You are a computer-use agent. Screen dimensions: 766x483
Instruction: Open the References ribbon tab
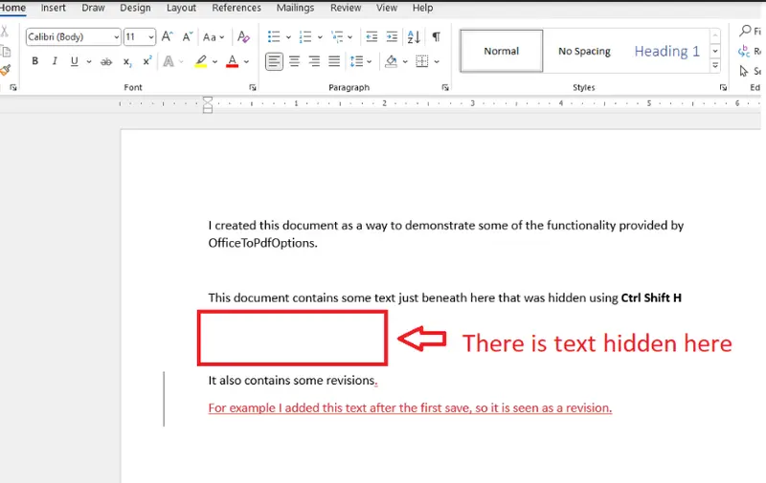(237, 8)
